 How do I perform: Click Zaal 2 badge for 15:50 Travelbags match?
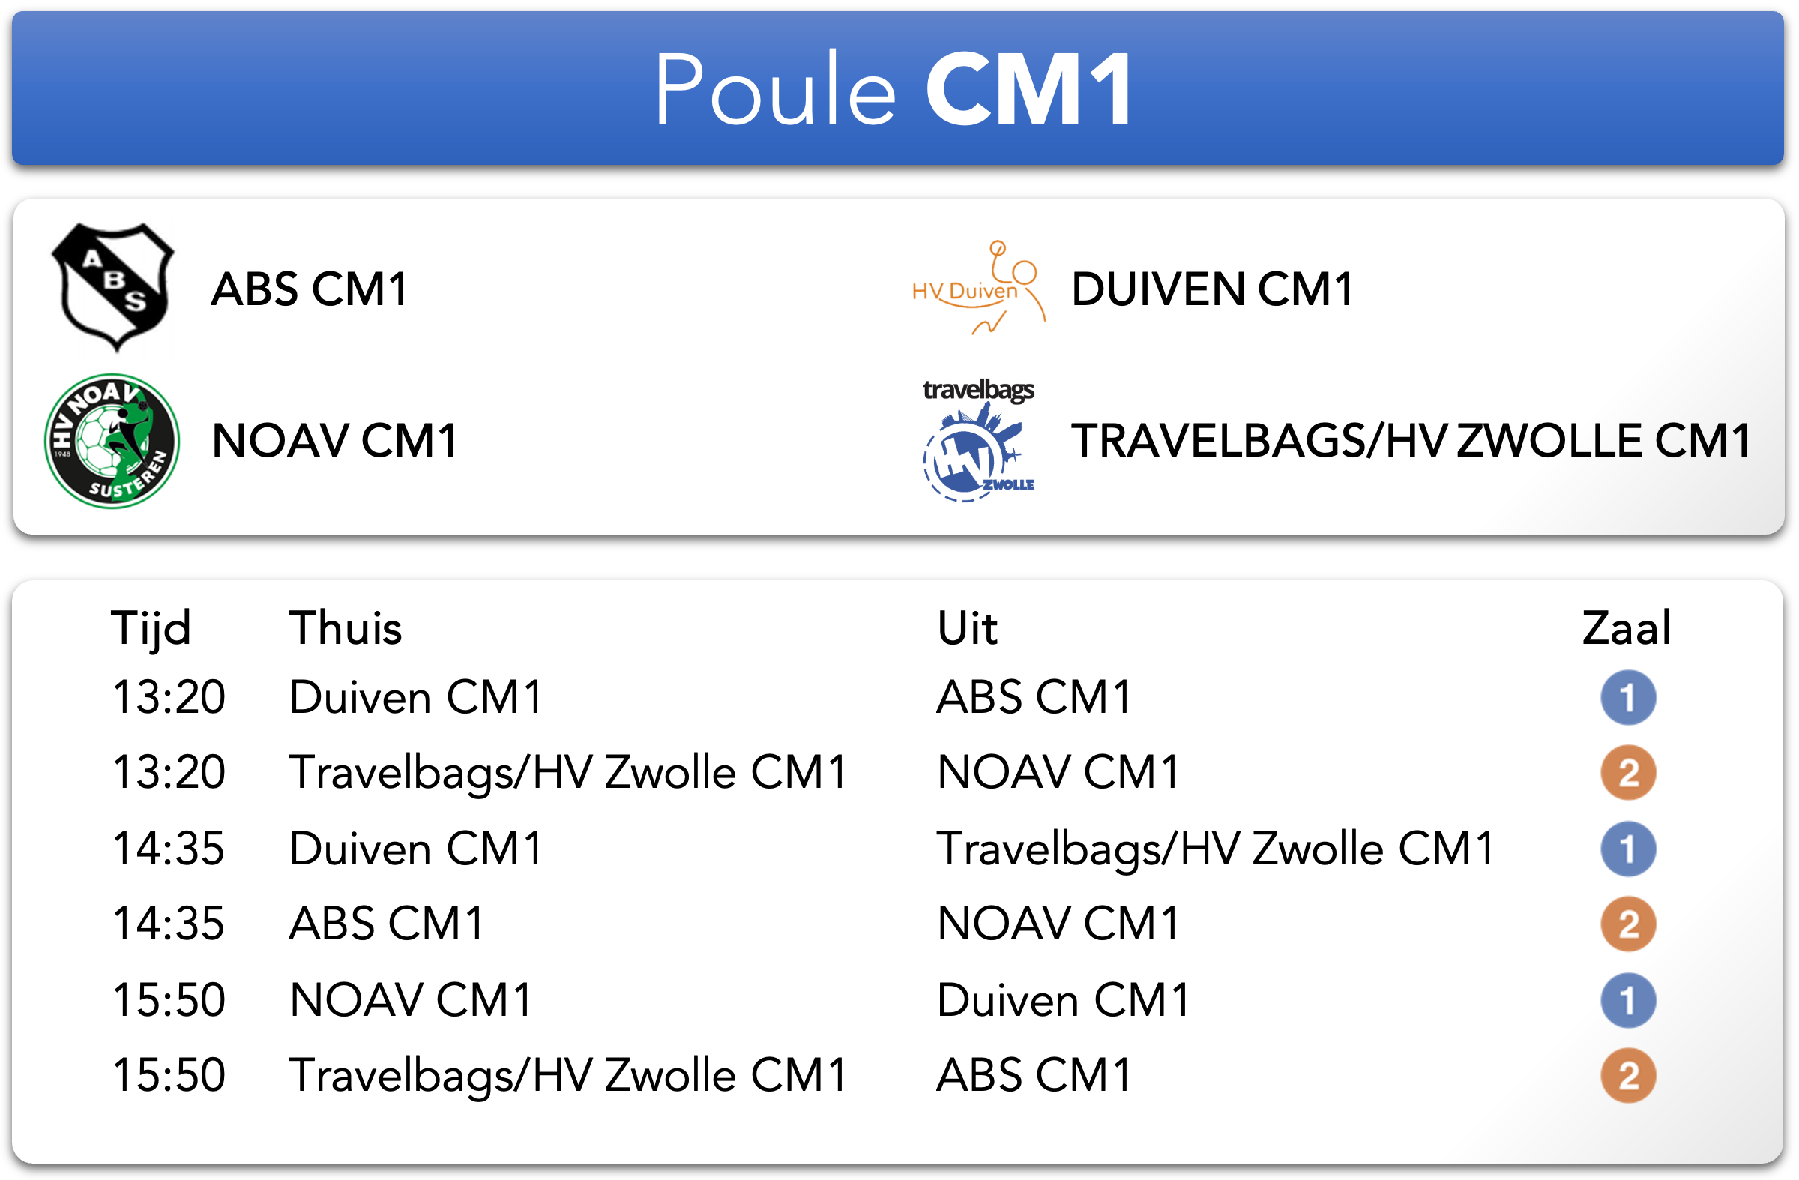point(1628,1076)
